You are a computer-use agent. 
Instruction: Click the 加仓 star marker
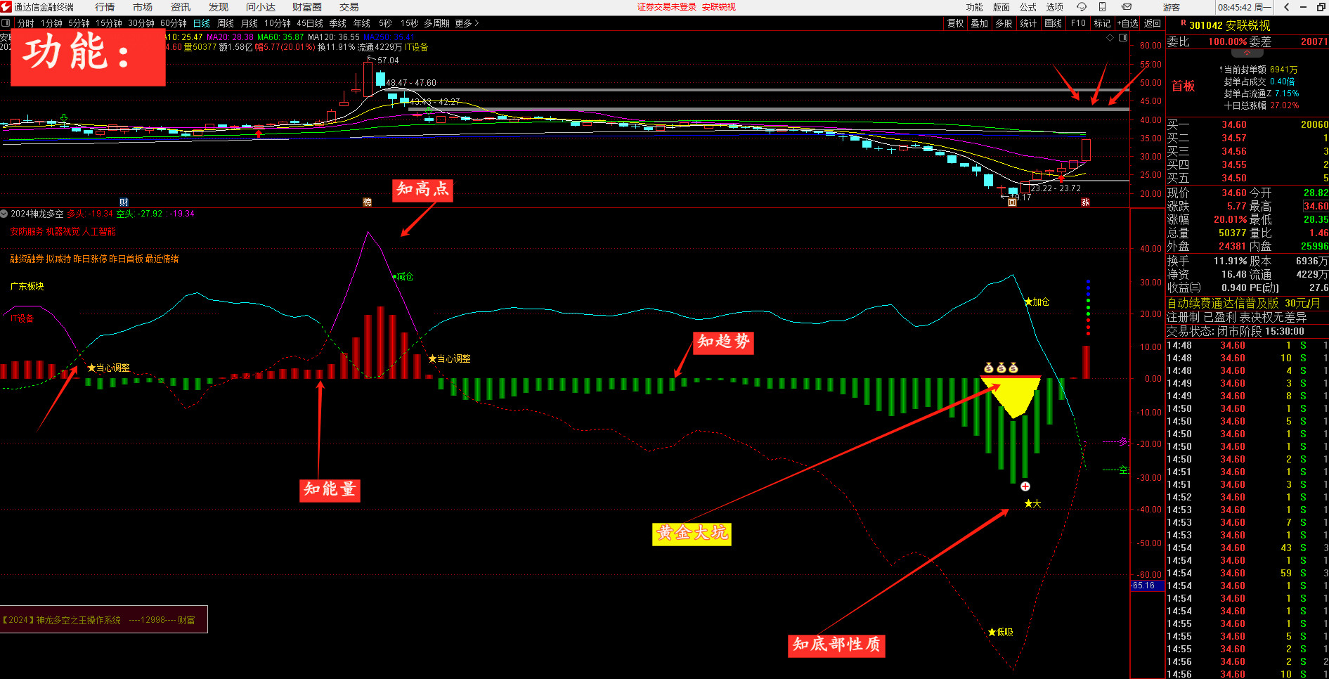coord(1037,302)
